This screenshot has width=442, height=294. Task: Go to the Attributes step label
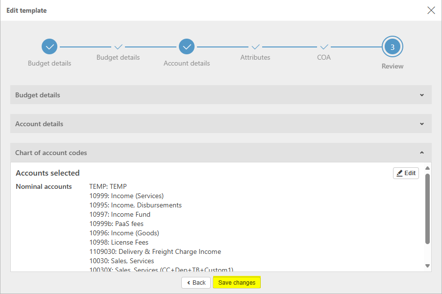click(x=255, y=57)
